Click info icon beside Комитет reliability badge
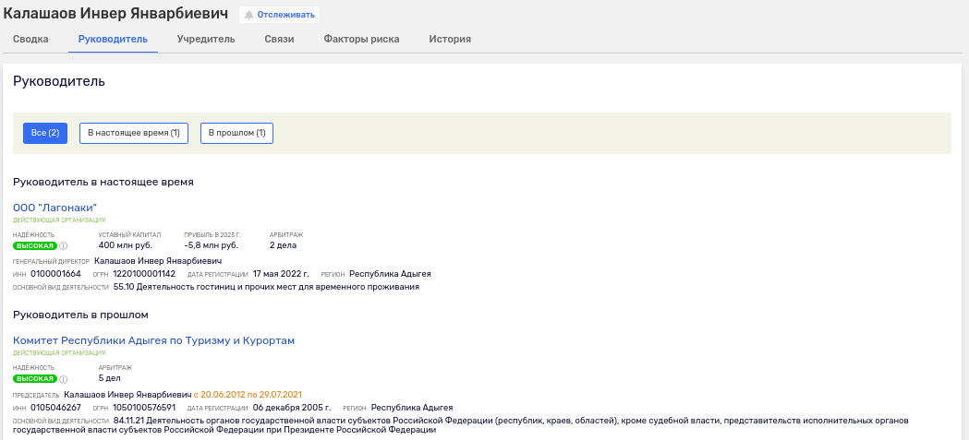Image resolution: width=969 pixels, height=440 pixels. tap(64, 379)
